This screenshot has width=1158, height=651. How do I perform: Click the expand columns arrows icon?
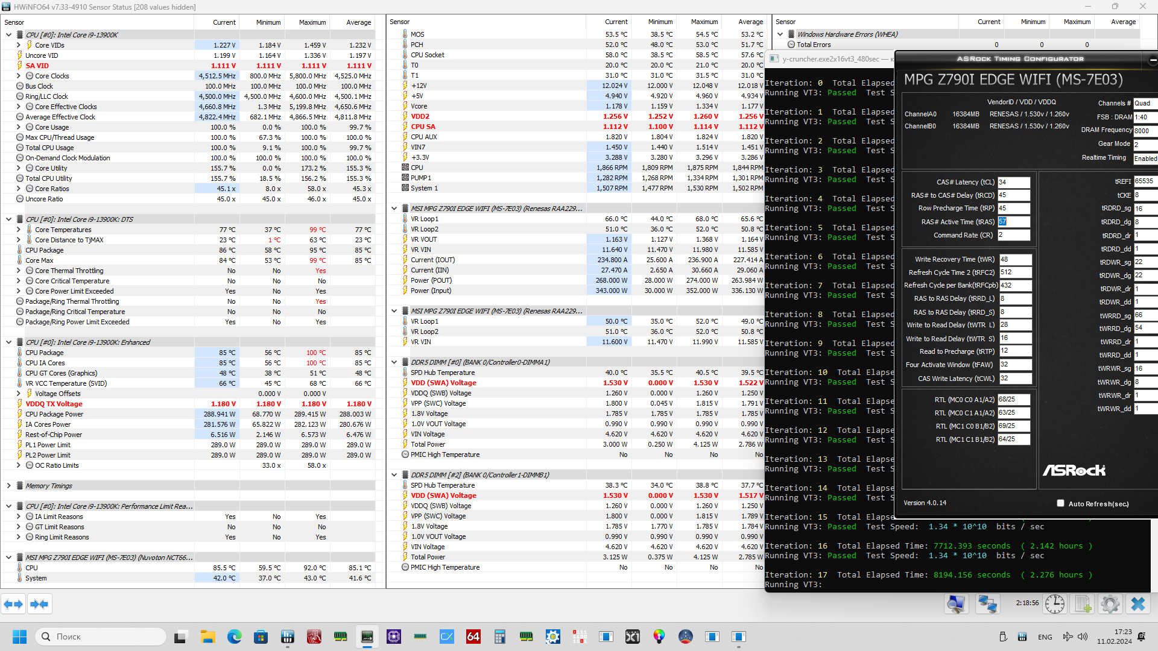pyautogui.click(x=13, y=604)
